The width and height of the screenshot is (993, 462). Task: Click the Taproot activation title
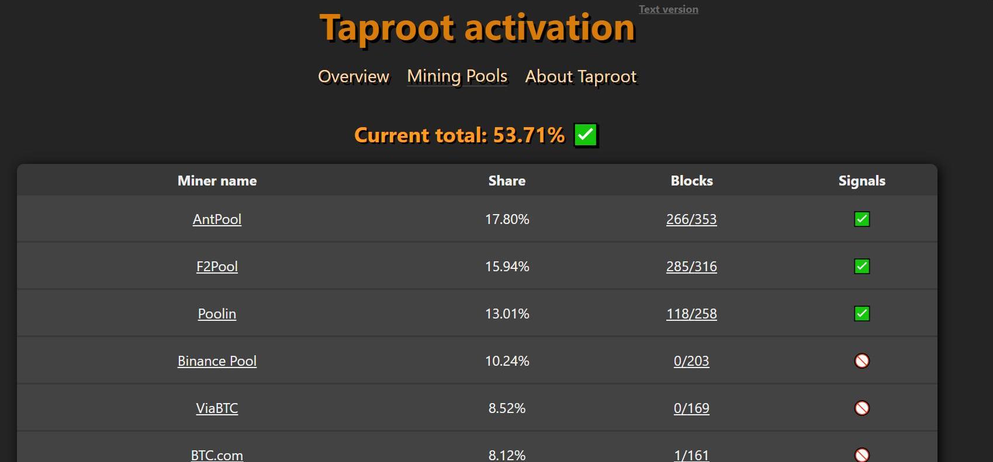(477, 28)
